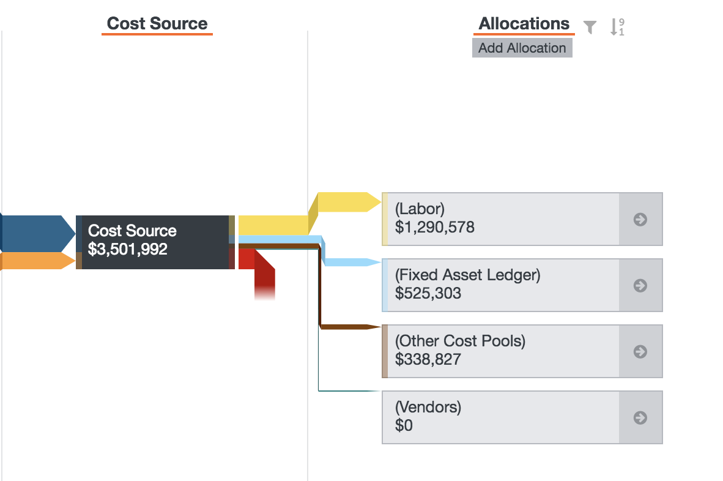Image resolution: width=723 pixels, height=481 pixels.
Task: Click the dark blue incoming flow arrow
Action: [x=37, y=233]
